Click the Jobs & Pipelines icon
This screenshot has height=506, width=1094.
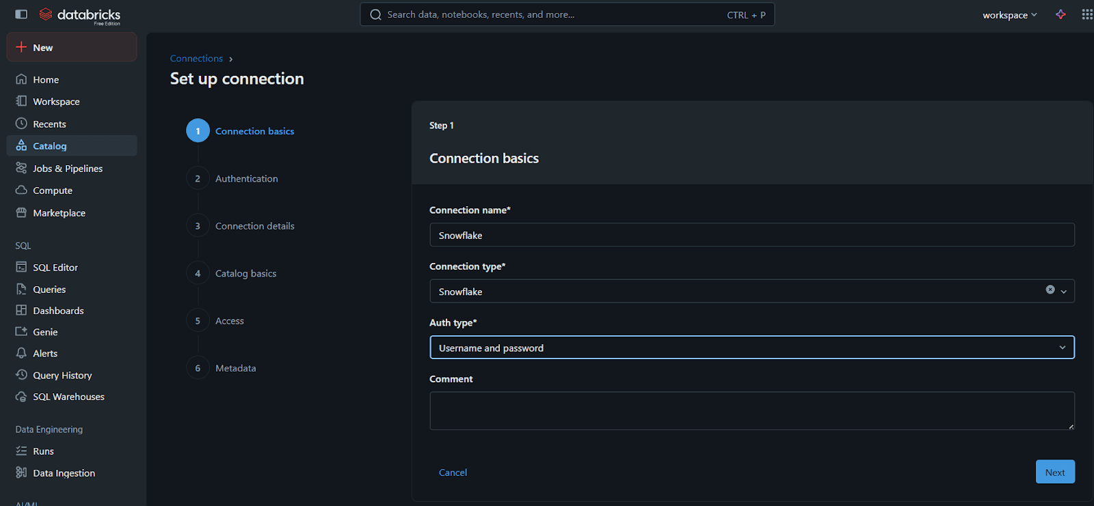coord(21,168)
